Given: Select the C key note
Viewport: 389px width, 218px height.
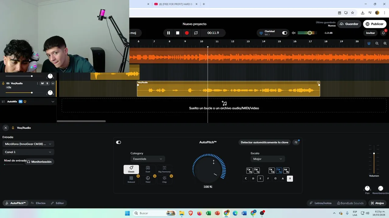Looking at the screenshot, I should click(x=246, y=179).
